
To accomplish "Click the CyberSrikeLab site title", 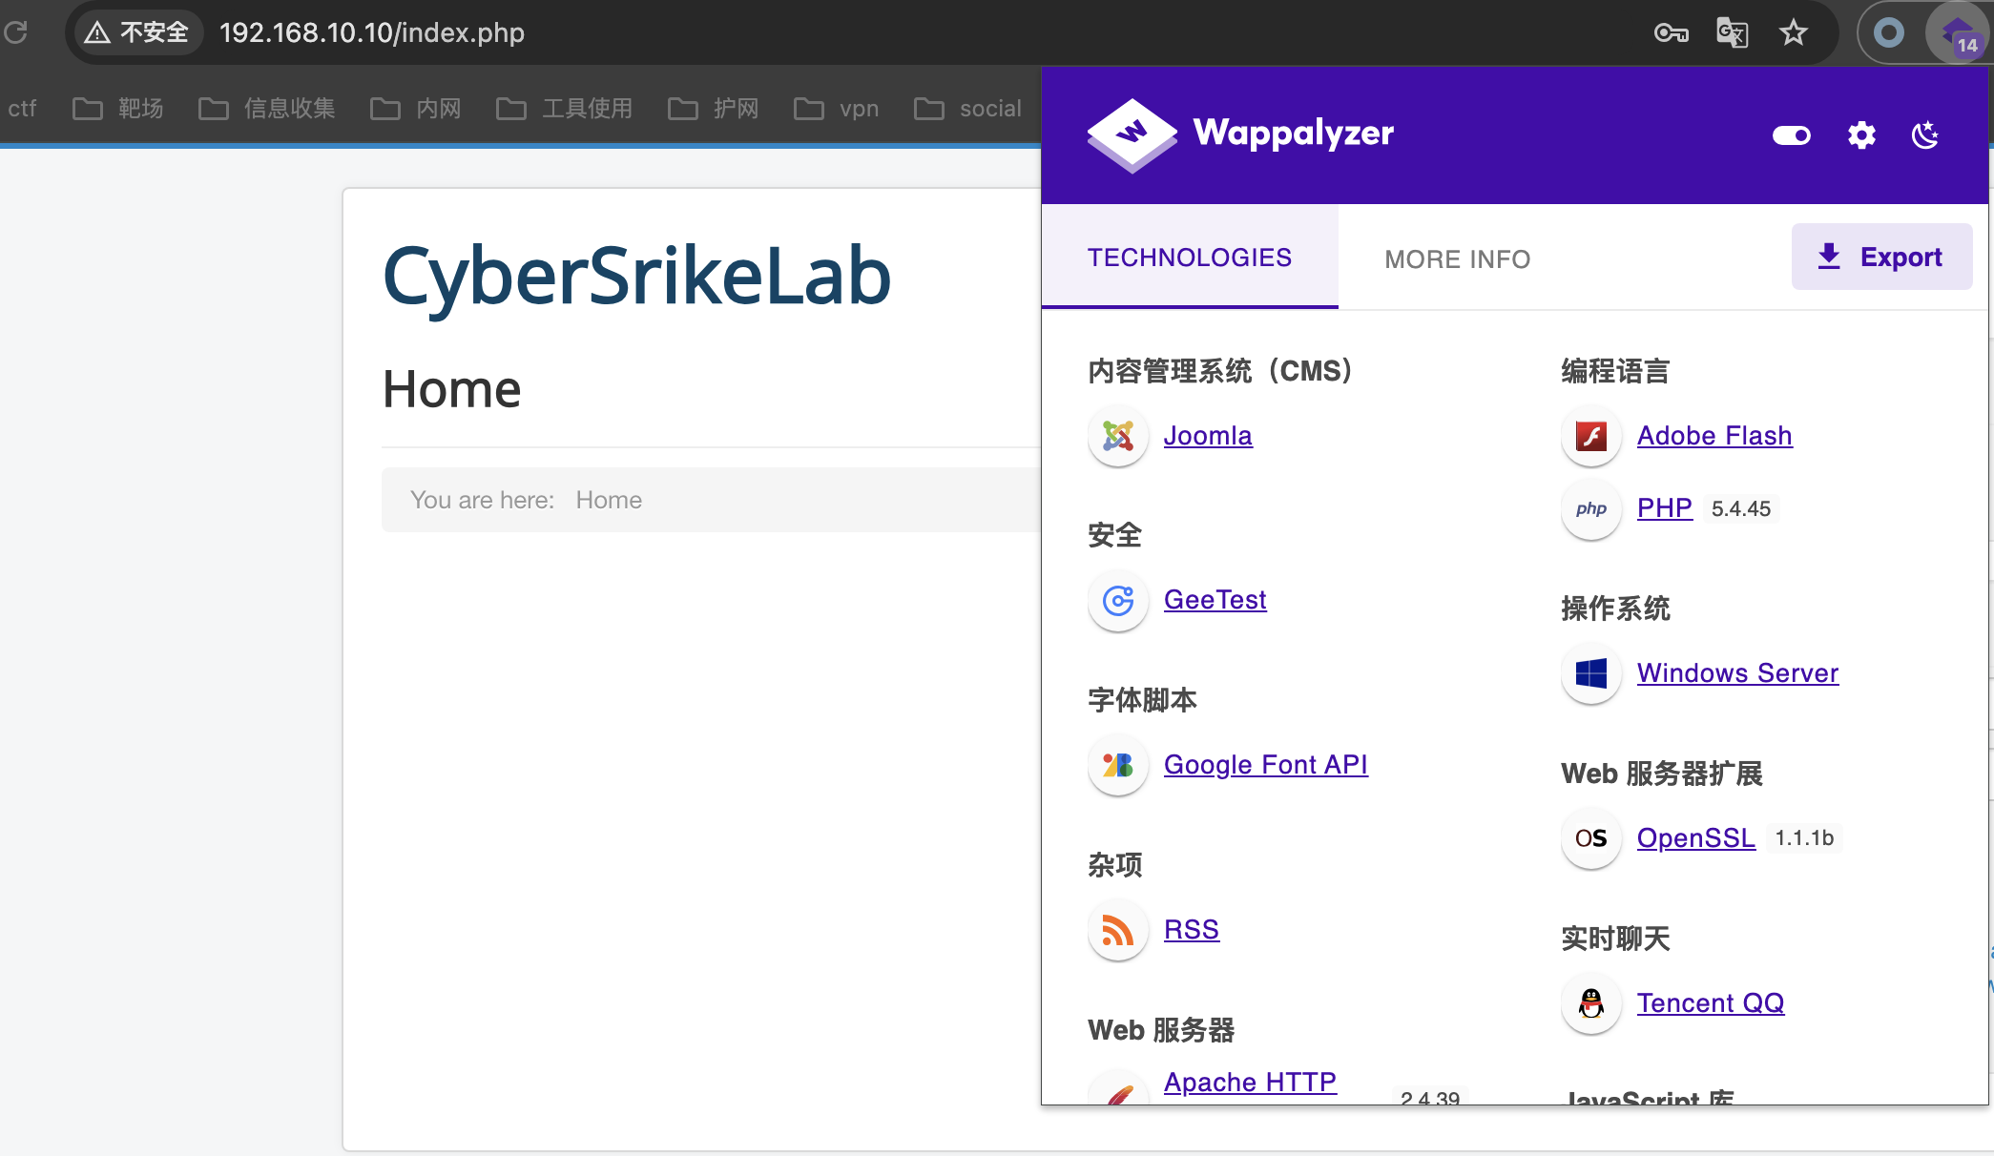I will pyautogui.click(x=636, y=277).
